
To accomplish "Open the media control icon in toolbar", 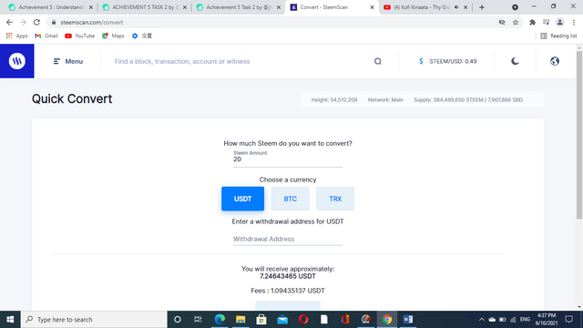I will click(x=546, y=22).
